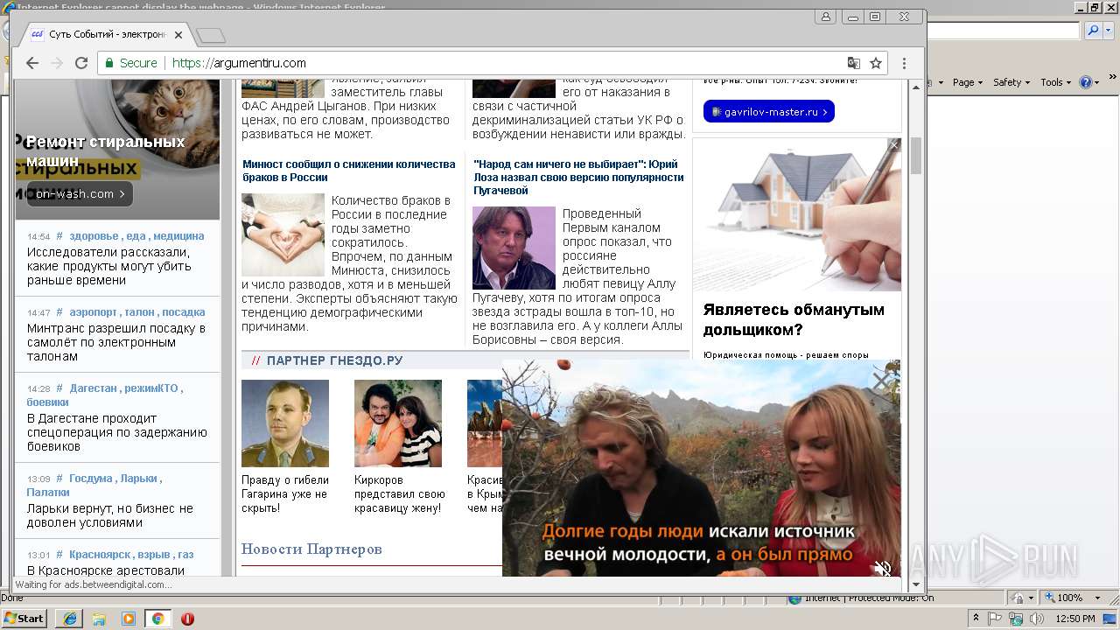Click the Gagarin portrait thumbnail
The width and height of the screenshot is (1120, 630).
[285, 423]
